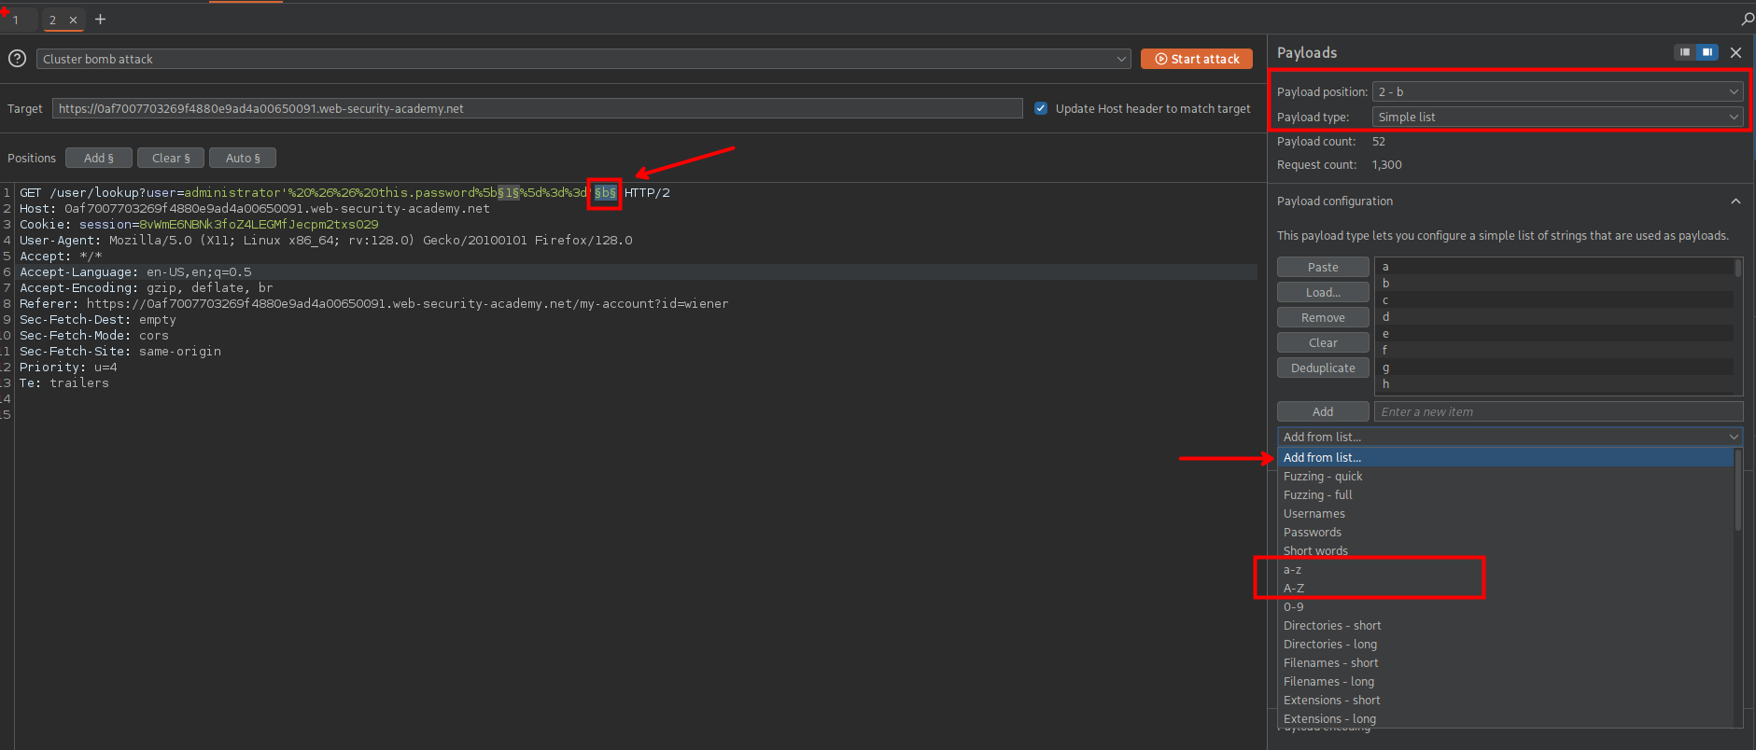Switch to the left panel layout icon
Screen dimensions: 1756x750
[1684, 52]
